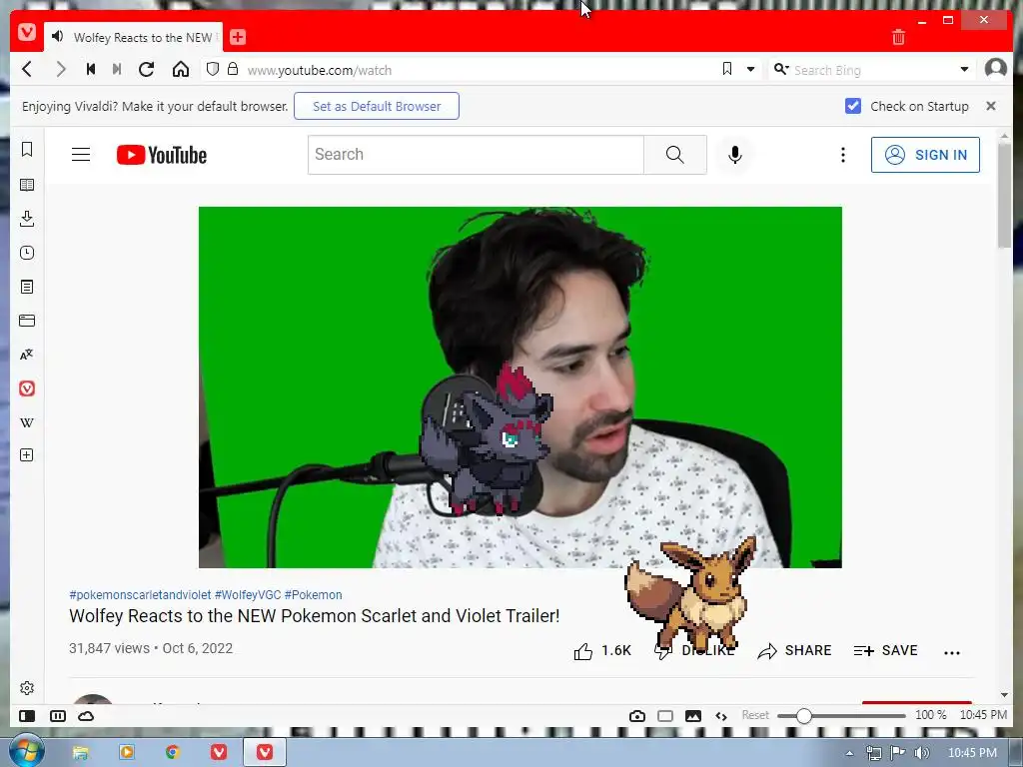Capture the page with camera icon
Image resolution: width=1023 pixels, height=767 pixels.
[x=637, y=715]
